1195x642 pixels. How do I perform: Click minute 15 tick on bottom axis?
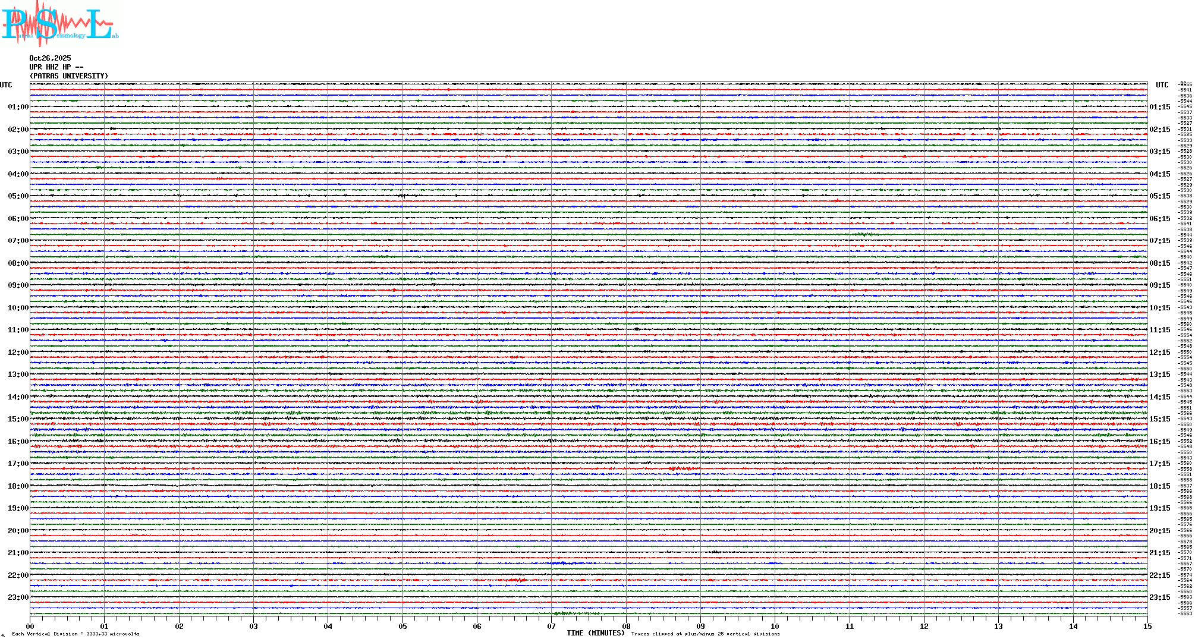click(x=1147, y=626)
